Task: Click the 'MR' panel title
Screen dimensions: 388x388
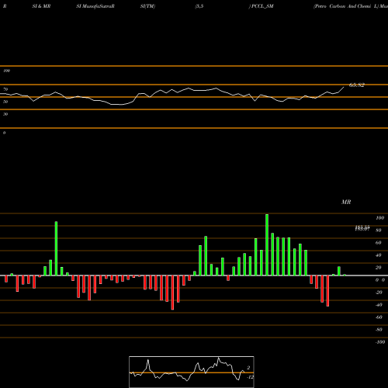Action: pos(346,202)
